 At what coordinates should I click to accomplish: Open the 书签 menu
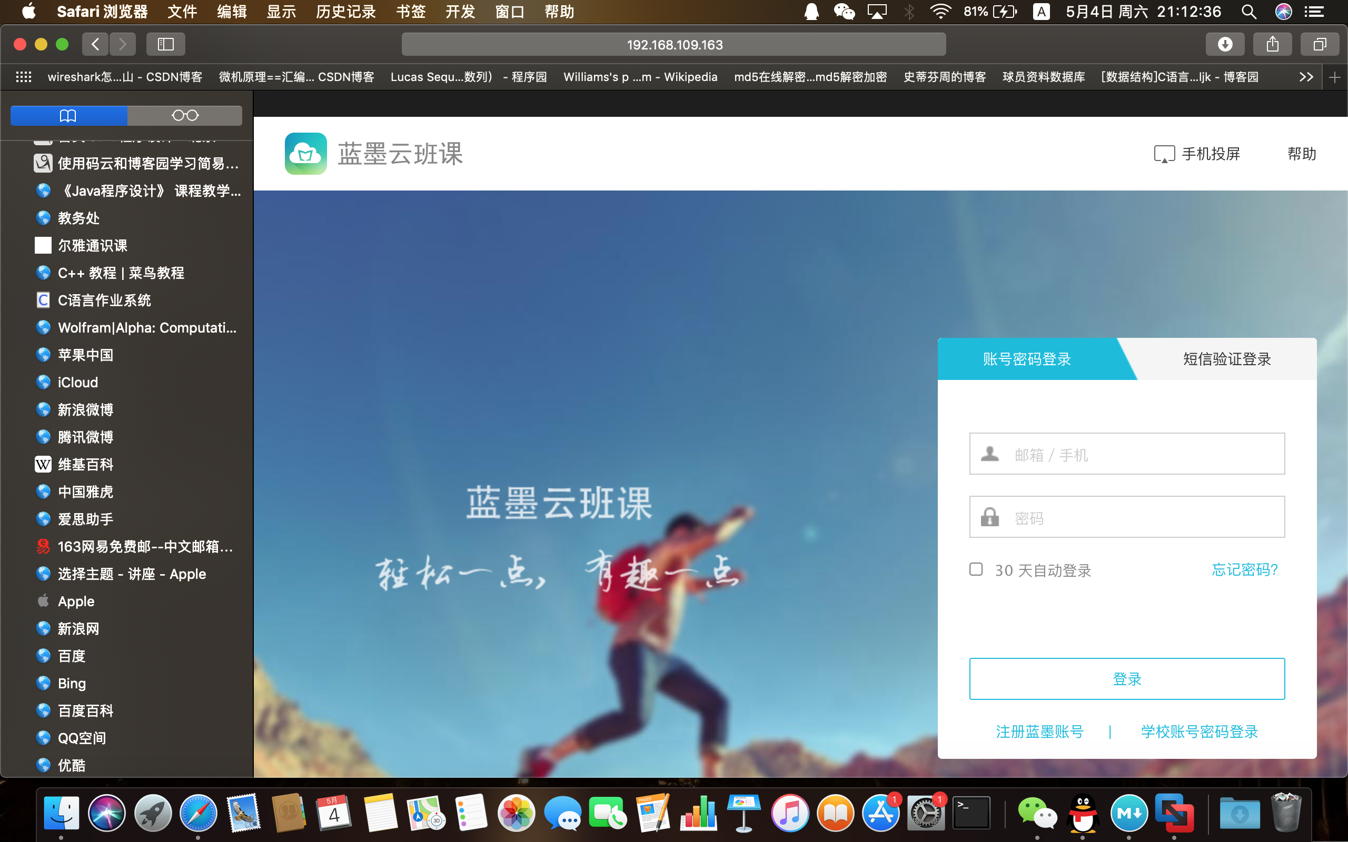click(x=411, y=12)
